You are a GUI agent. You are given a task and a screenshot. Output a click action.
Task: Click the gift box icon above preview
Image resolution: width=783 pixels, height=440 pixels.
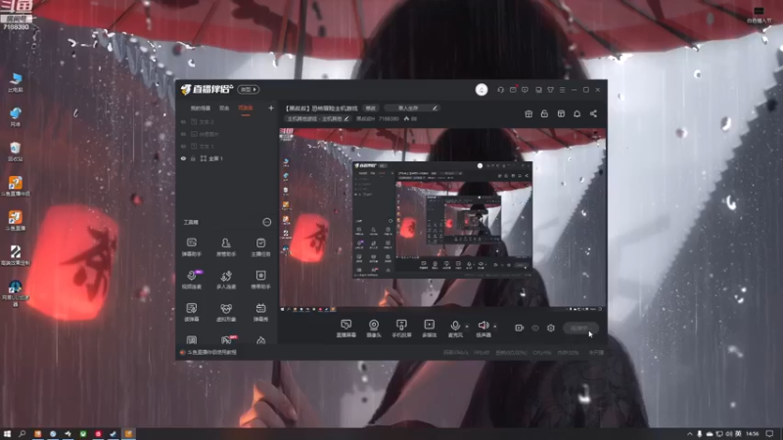529,113
